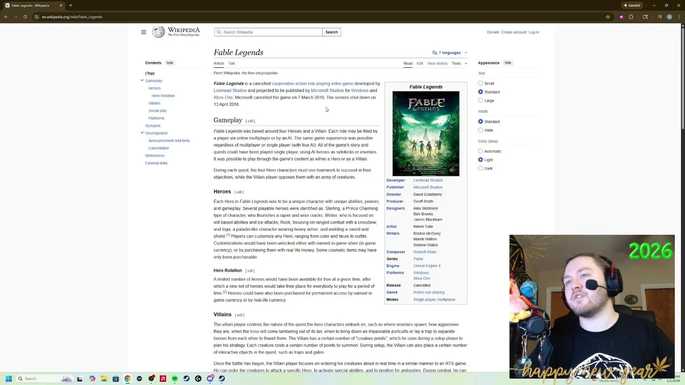Open Copilot from the taskbar
The height and width of the screenshot is (385, 685).
click(92, 379)
